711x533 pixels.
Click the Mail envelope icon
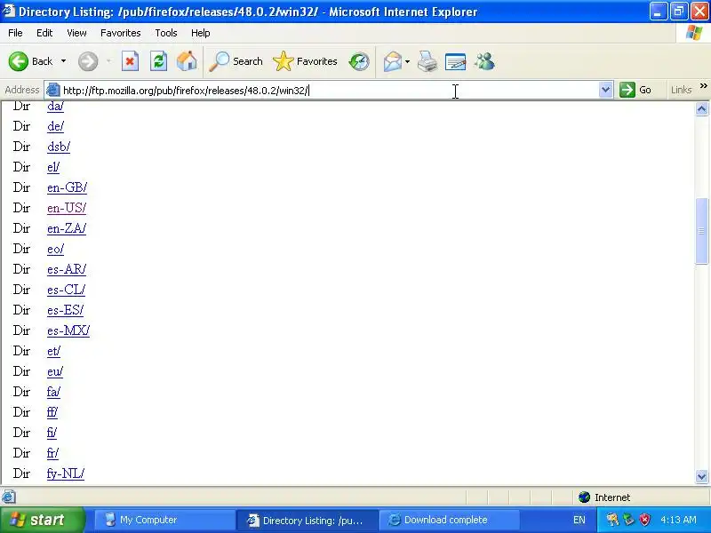coord(393,61)
